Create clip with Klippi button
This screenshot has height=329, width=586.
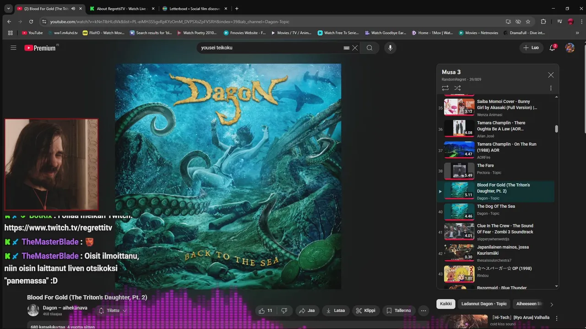(365, 310)
